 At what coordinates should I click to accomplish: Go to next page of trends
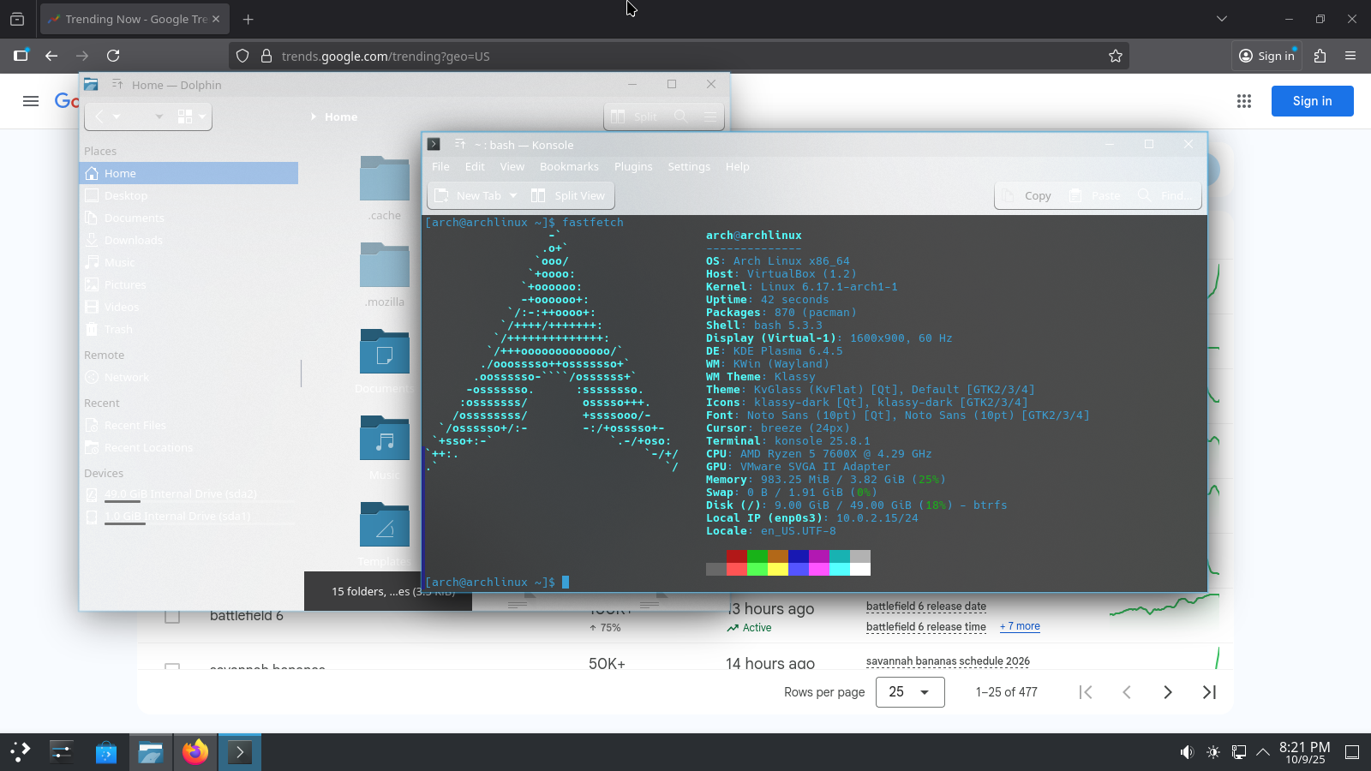click(1167, 692)
